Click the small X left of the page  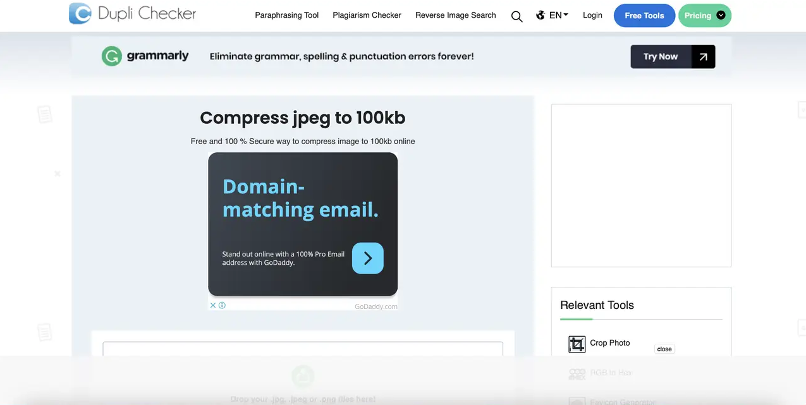[x=57, y=173]
